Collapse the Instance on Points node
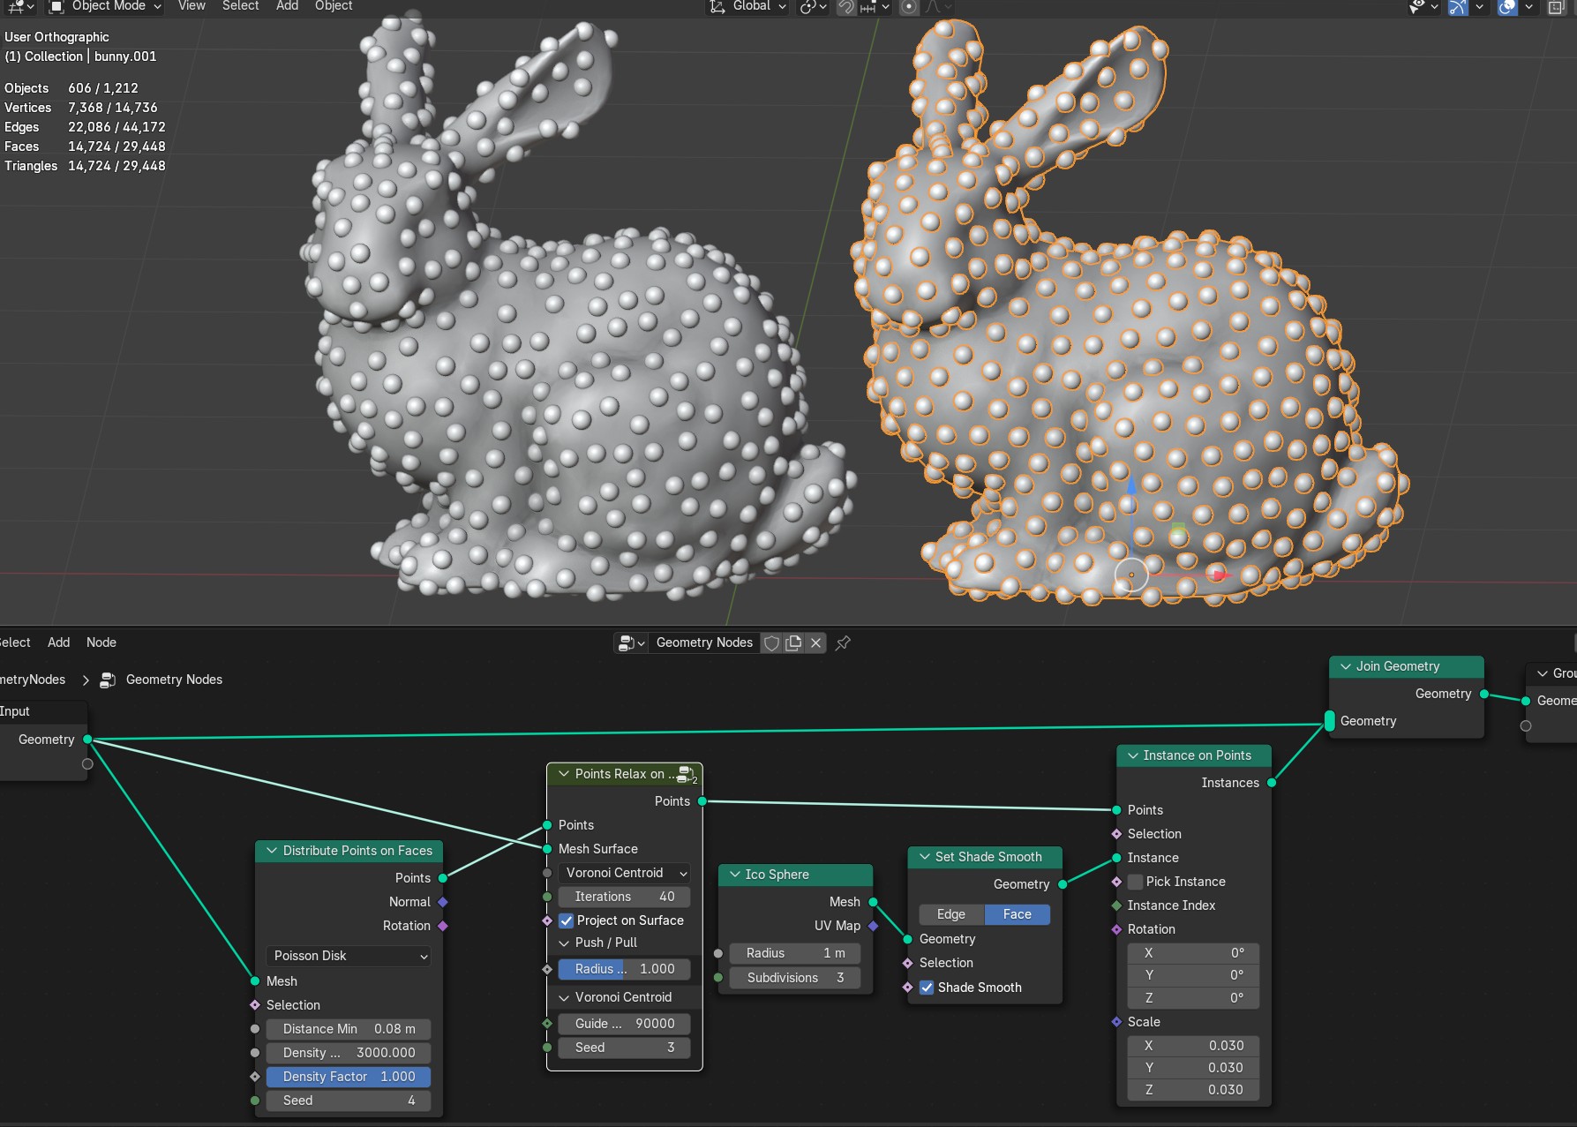This screenshot has width=1577, height=1127. (1133, 755)
